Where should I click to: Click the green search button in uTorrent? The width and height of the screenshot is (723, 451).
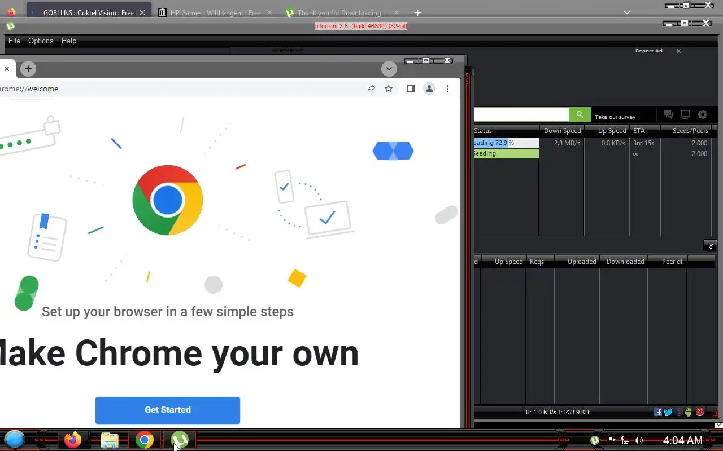click(x=580, y=114)
